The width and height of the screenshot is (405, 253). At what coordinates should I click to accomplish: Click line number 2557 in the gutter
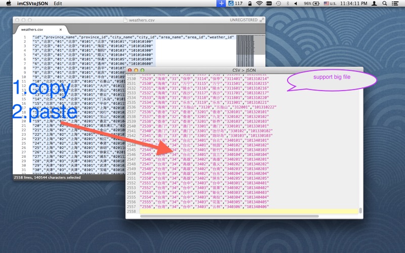pos(131,207)
